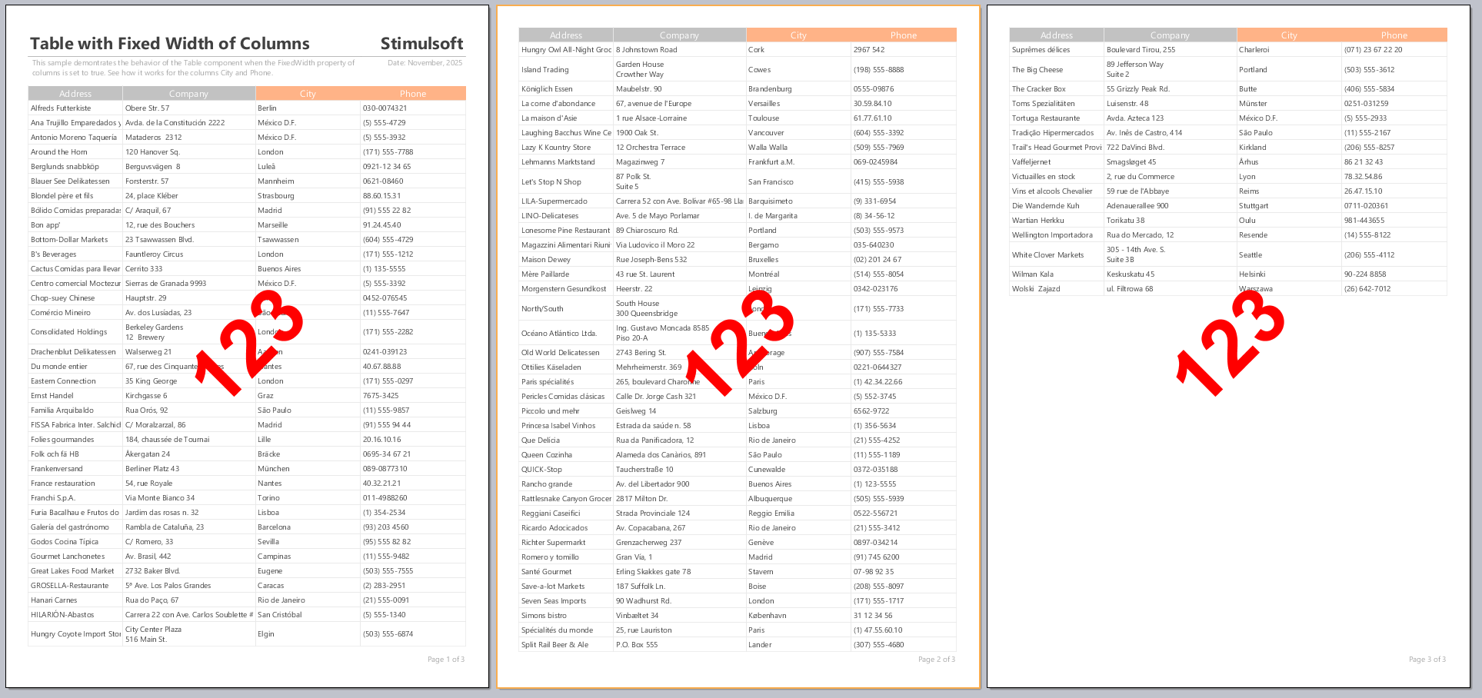Click the "Berkeley Gardens 12 Brewery" company cell
Viewport: 1482px width, 698px height.
[154, 332]
